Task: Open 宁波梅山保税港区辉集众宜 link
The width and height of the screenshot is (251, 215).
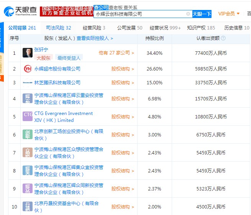Action: point(69,171)
